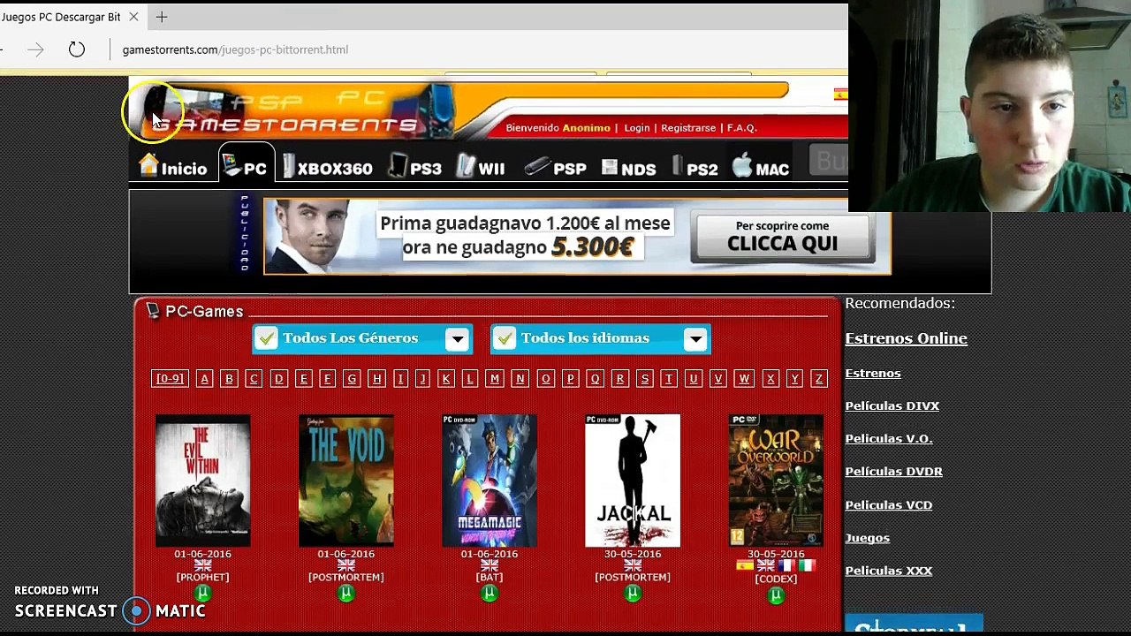The image size is (1131, 636).
Task: Open the Peliculas VCD link
Action: pos(888,505)
